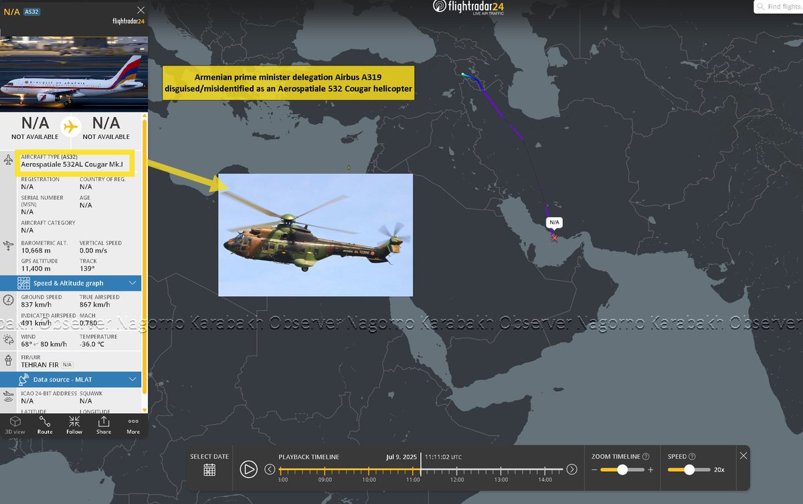Click the altitude icon in panel

click(x=8, y=246)
